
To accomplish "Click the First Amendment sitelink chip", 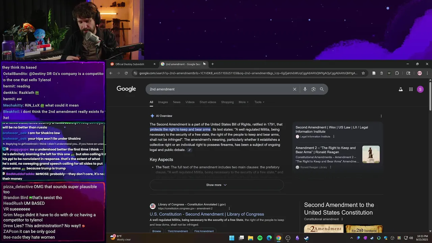I will pos(204,231).
